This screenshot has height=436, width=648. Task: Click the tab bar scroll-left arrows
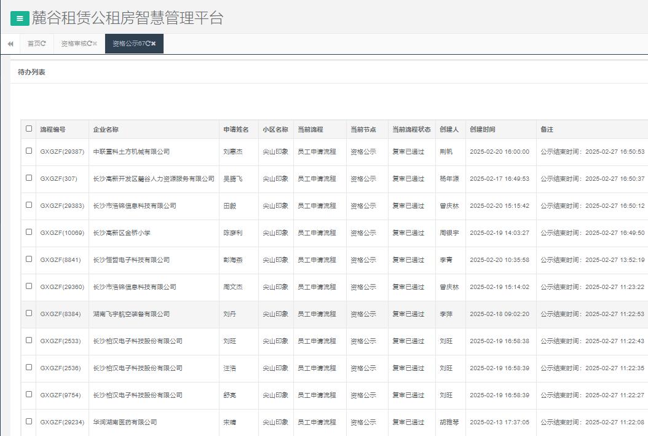(10, 44)
